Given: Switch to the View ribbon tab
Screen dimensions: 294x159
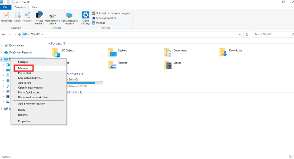Looking at the screenshot, I should click(35, 7).
